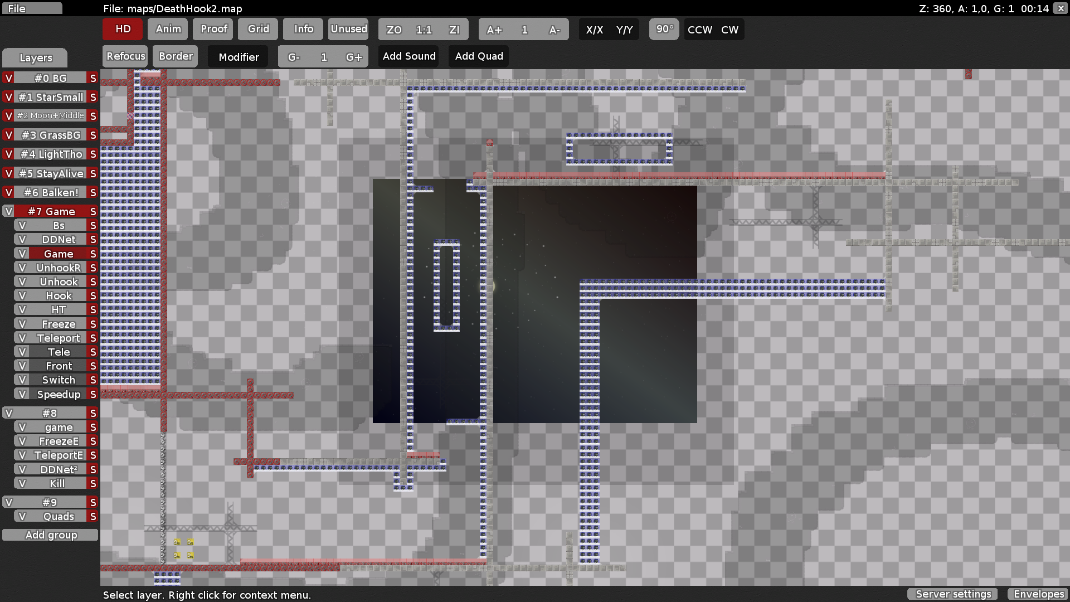Increase animation speed with A+
The height and width of the screenshot is (602, 1070).
[x=494, y=30]
